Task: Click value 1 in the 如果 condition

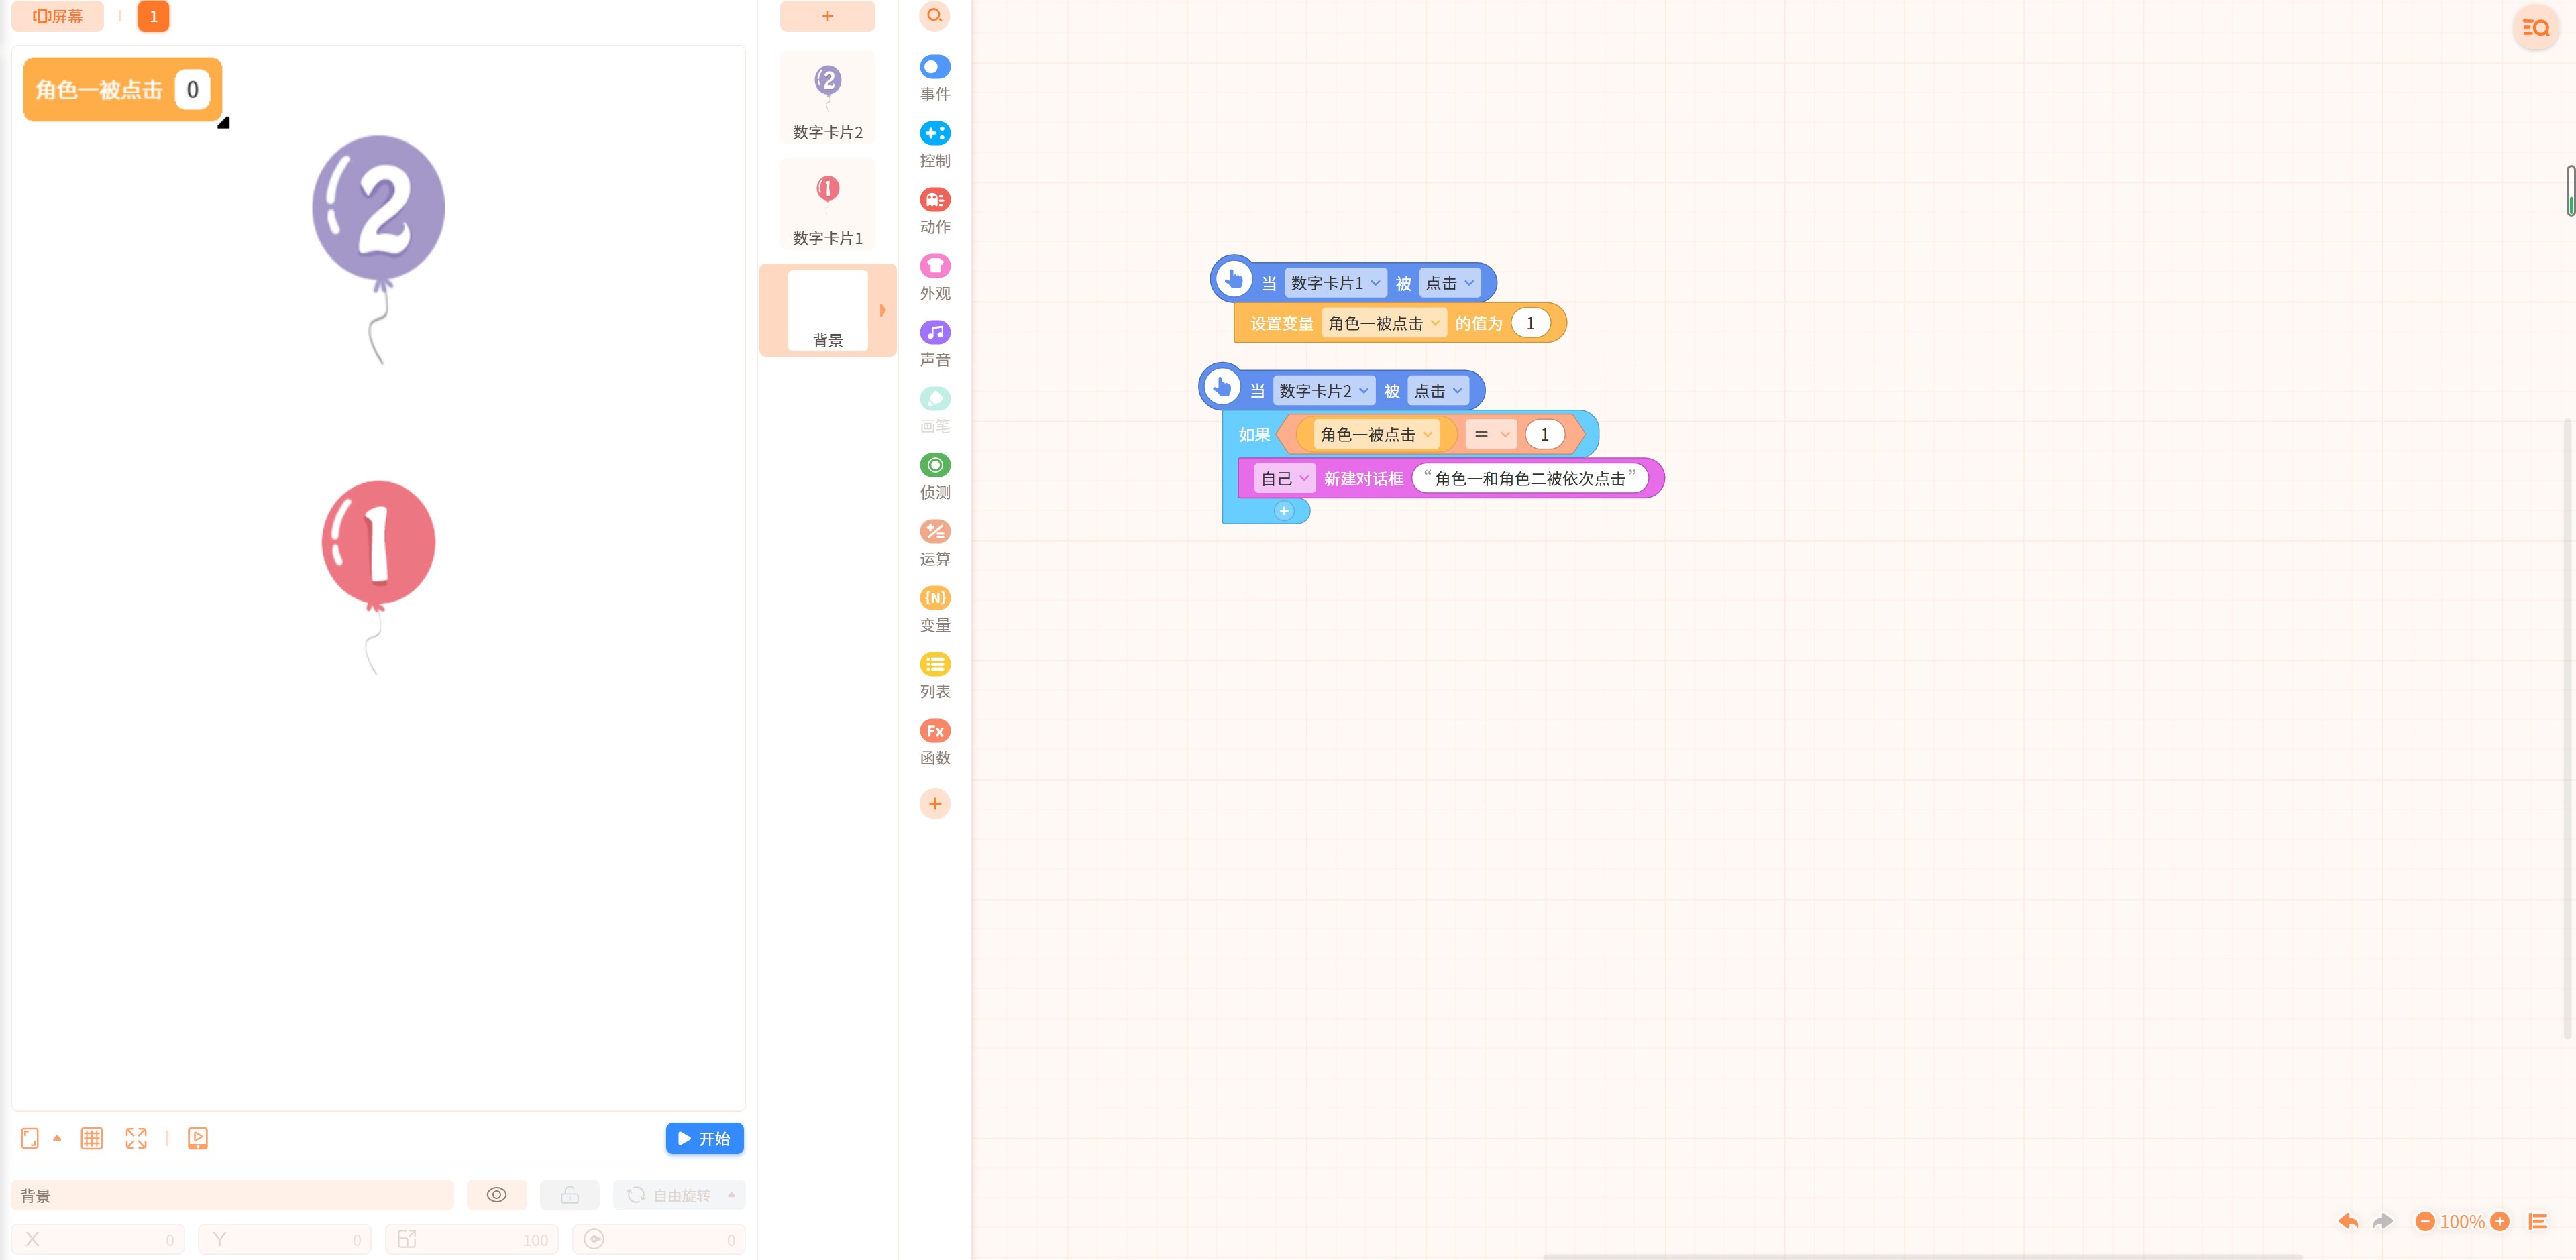Action: [1544, 434]
